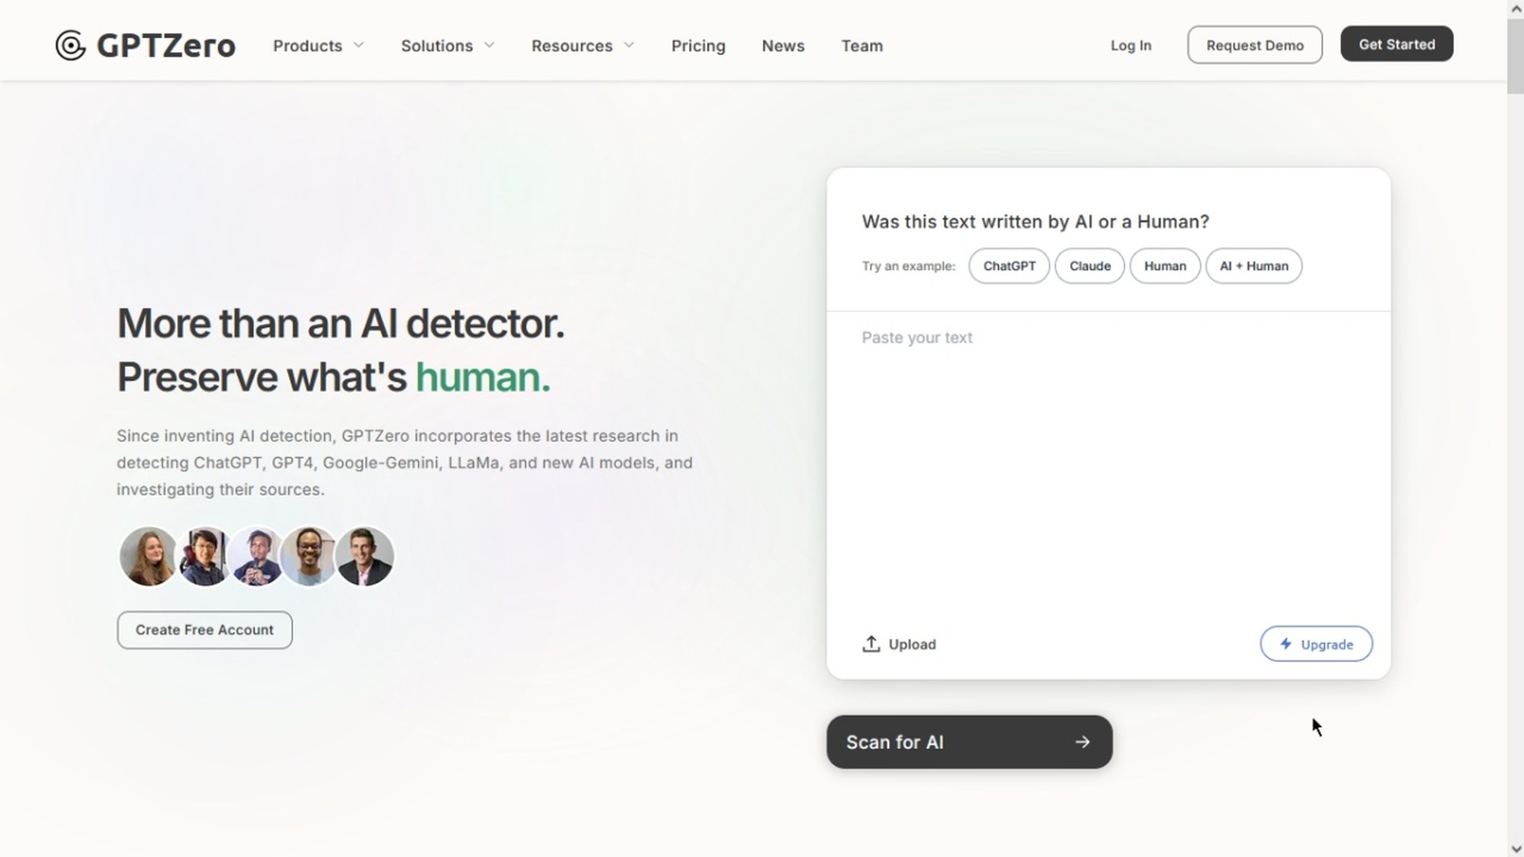Click the Get Started button
Screen dimensions: 1524x857
point(1397,44)
